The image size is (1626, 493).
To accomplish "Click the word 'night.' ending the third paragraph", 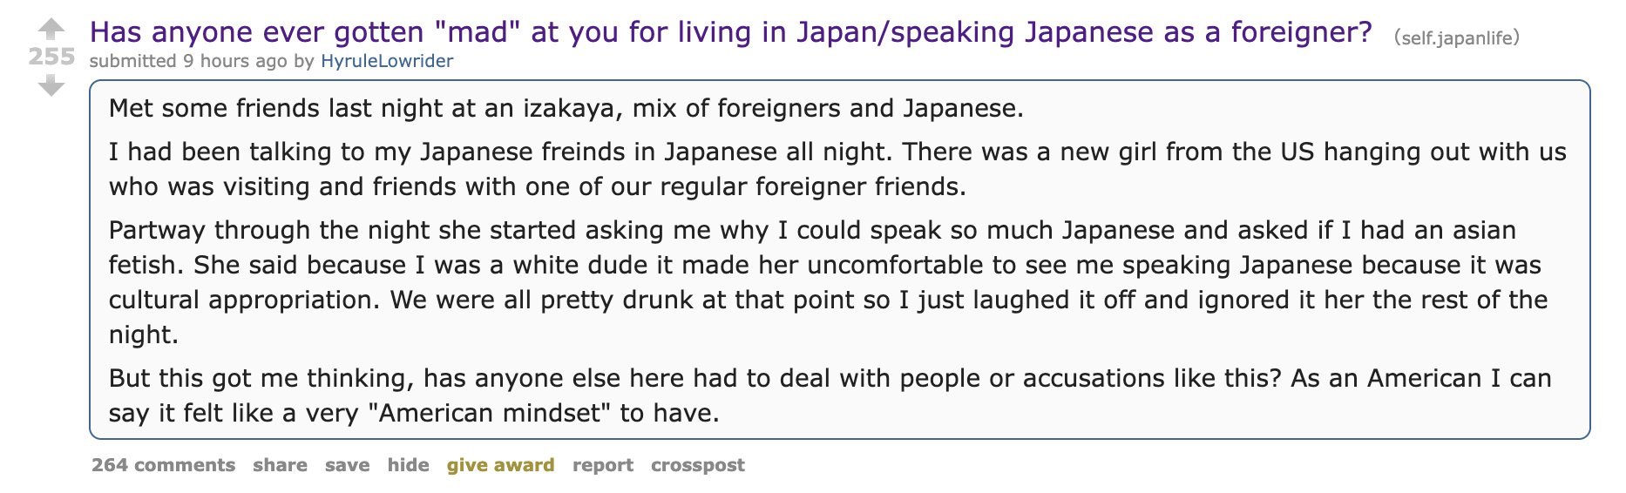I will point(144,334).
